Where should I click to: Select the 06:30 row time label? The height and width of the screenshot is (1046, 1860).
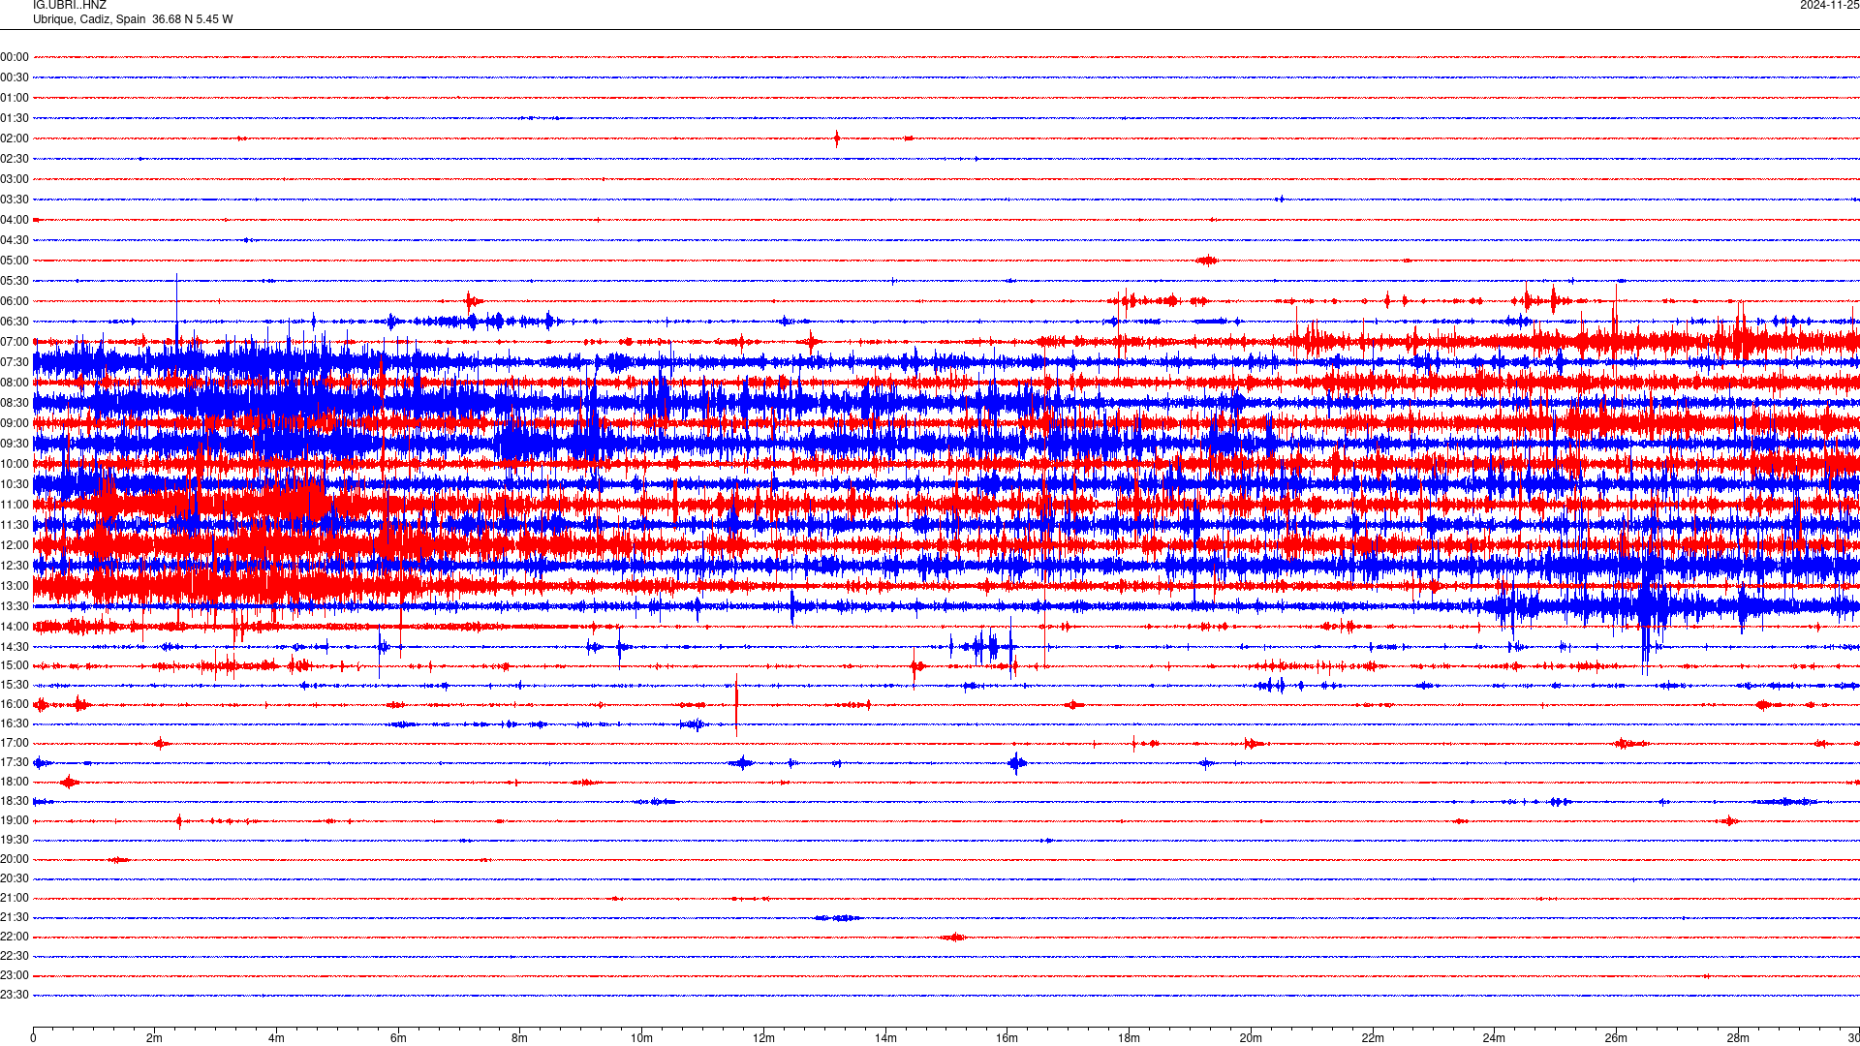click(15, 322)
